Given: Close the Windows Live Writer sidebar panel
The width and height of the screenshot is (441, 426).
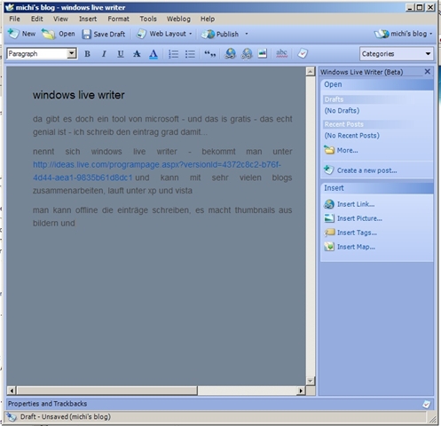Looking at the screenshot, I should [x=428, y=72].
